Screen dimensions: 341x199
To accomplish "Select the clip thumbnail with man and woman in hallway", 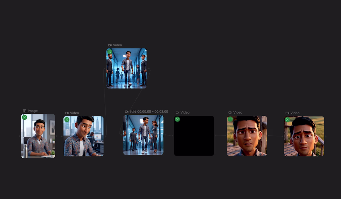I will point(143,135).
